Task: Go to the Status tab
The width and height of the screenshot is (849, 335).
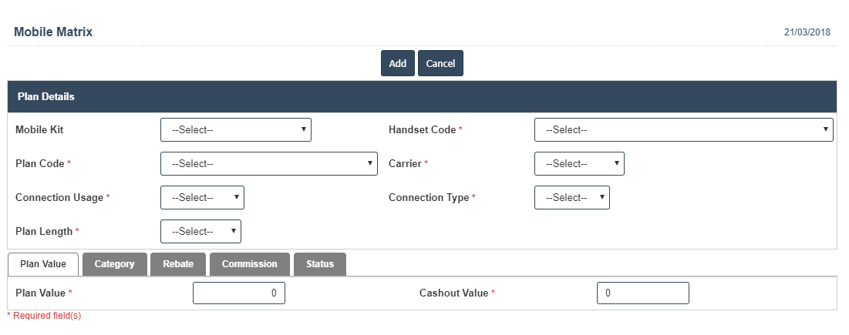Action: [320, 264]
